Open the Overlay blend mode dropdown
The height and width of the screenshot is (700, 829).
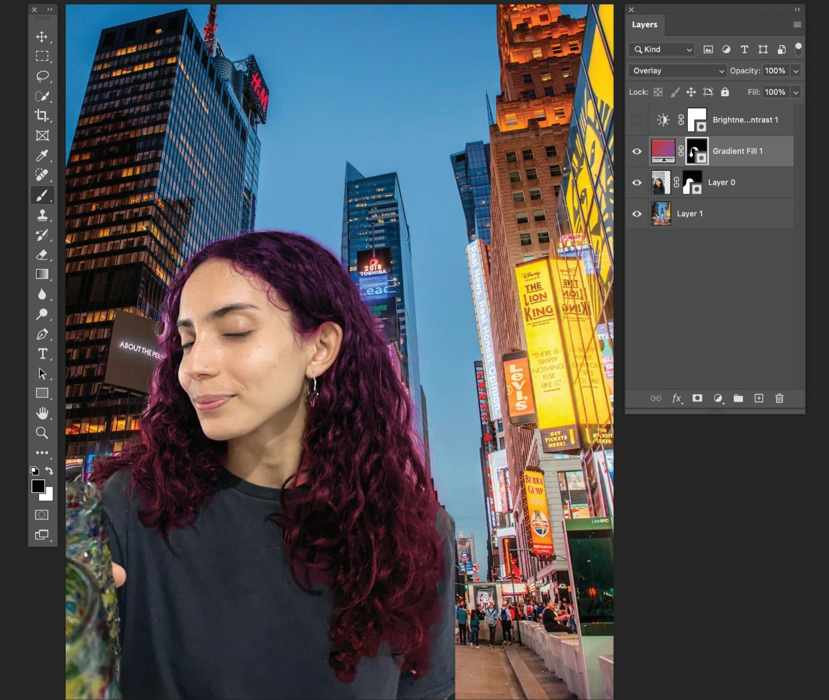677,71
